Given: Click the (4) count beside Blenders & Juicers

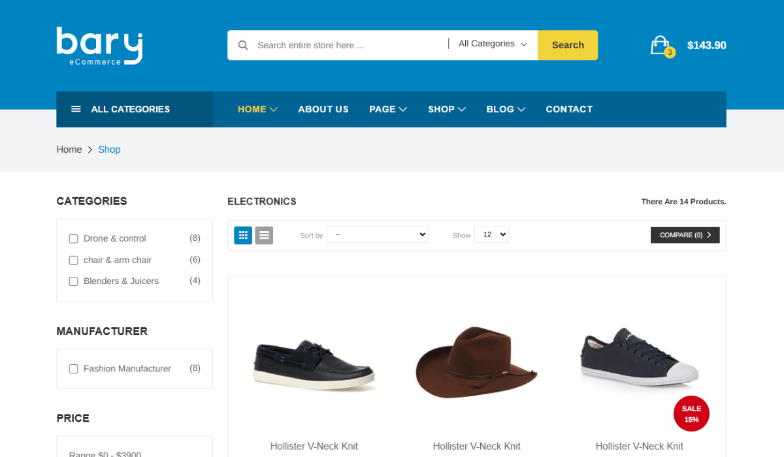Looking at the screenshot, I should pos(195,281).
